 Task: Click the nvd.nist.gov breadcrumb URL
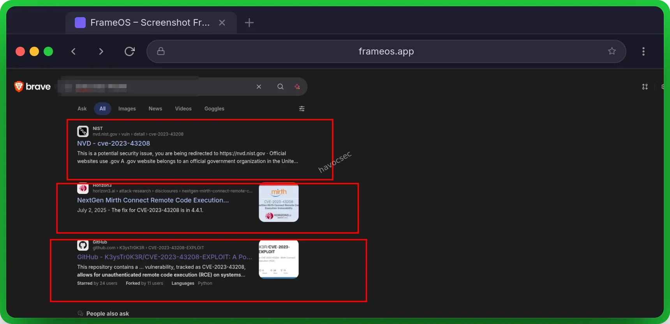[138, 134]
